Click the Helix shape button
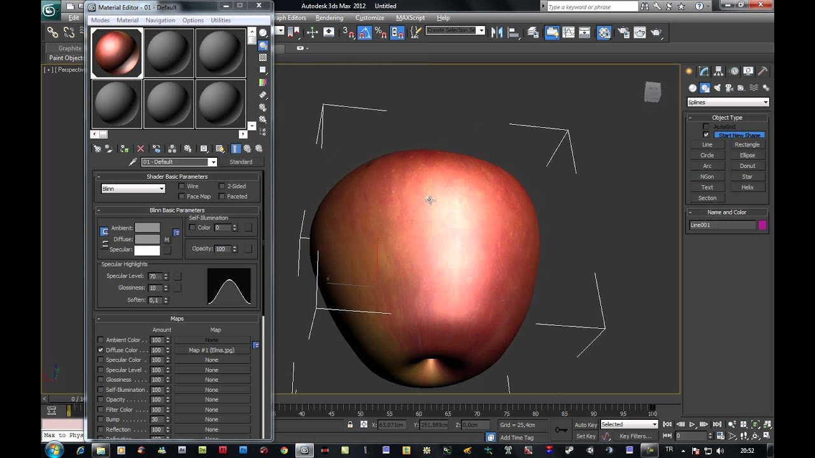 747,188
